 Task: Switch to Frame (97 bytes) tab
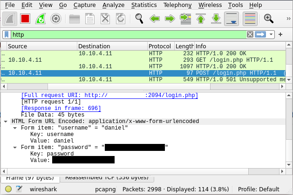point(30,179)
